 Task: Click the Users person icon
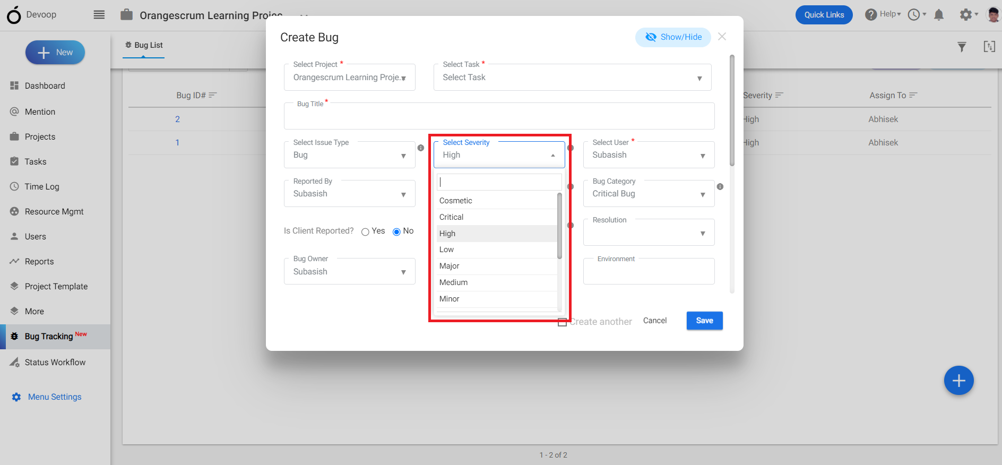pyautogui.click(x=14, y=236)
